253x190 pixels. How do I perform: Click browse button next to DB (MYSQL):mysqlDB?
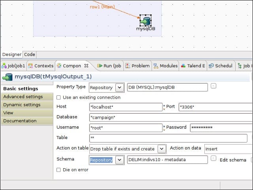[213, 86]
